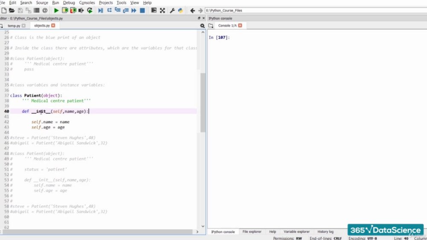Viewport: 427px width, 240px height.
Task: Show the Variable explorer tab
Action: coord(297,231)
